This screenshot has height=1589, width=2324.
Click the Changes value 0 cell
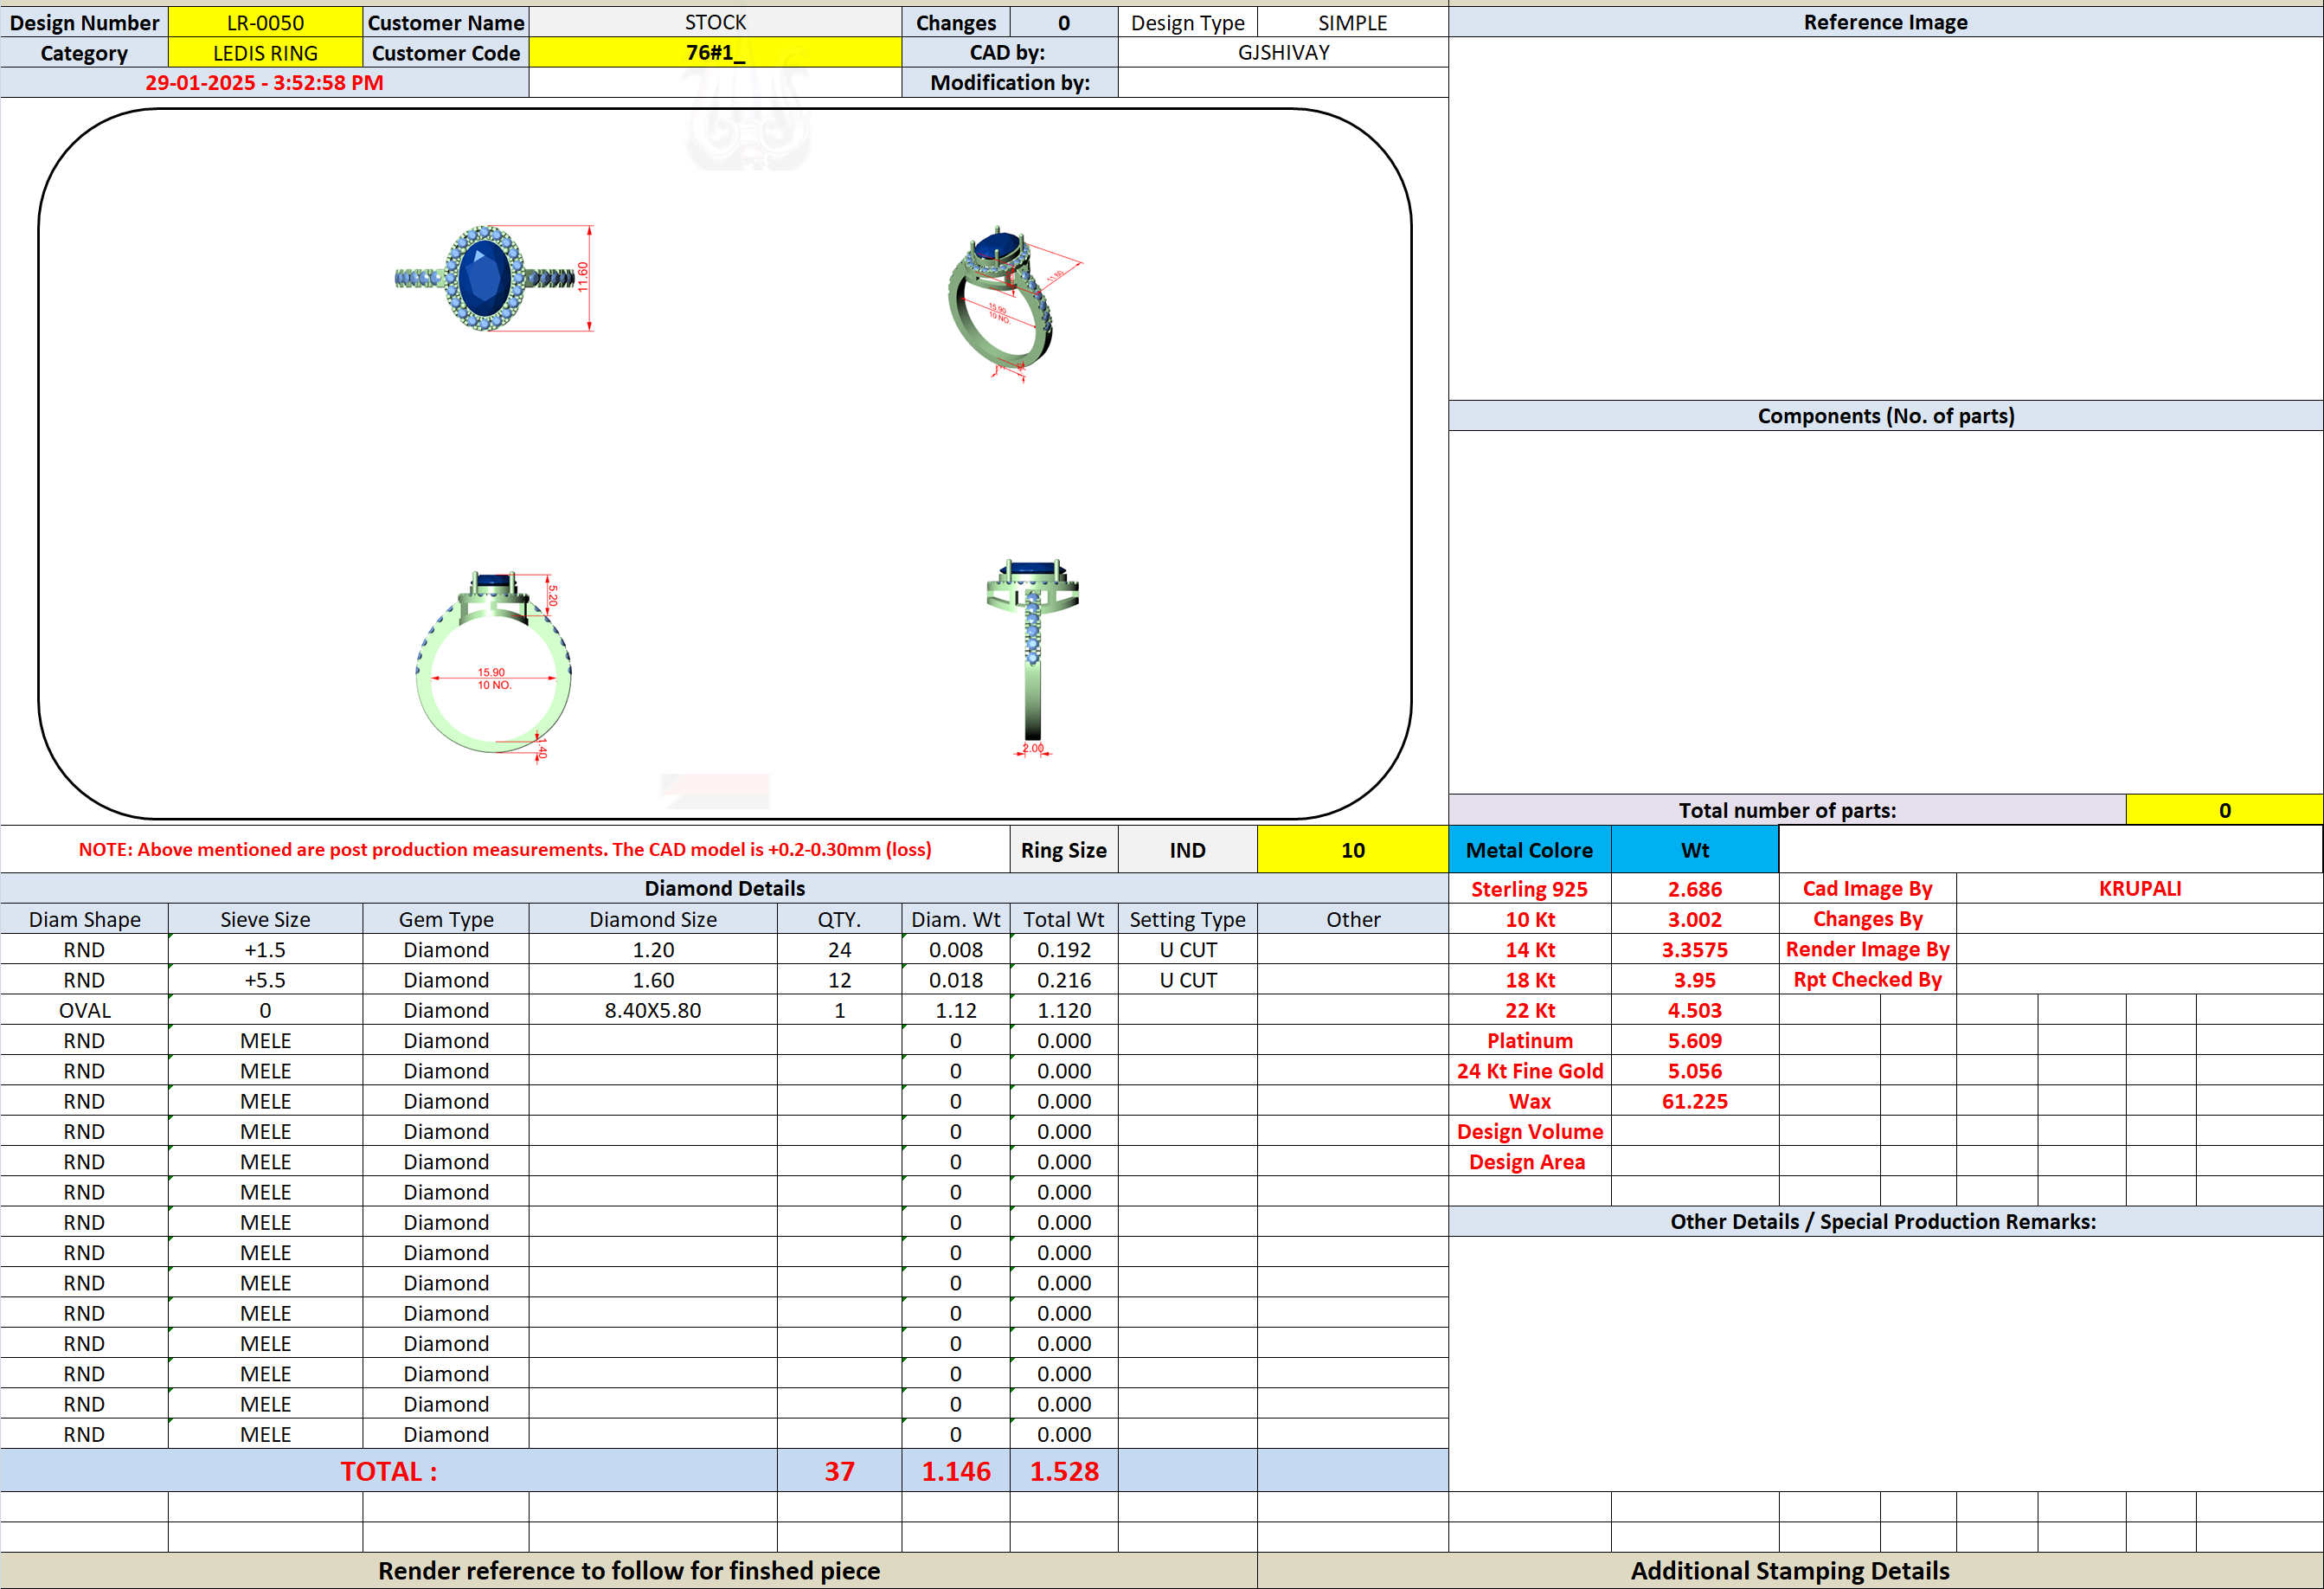tap(1064, 22)
